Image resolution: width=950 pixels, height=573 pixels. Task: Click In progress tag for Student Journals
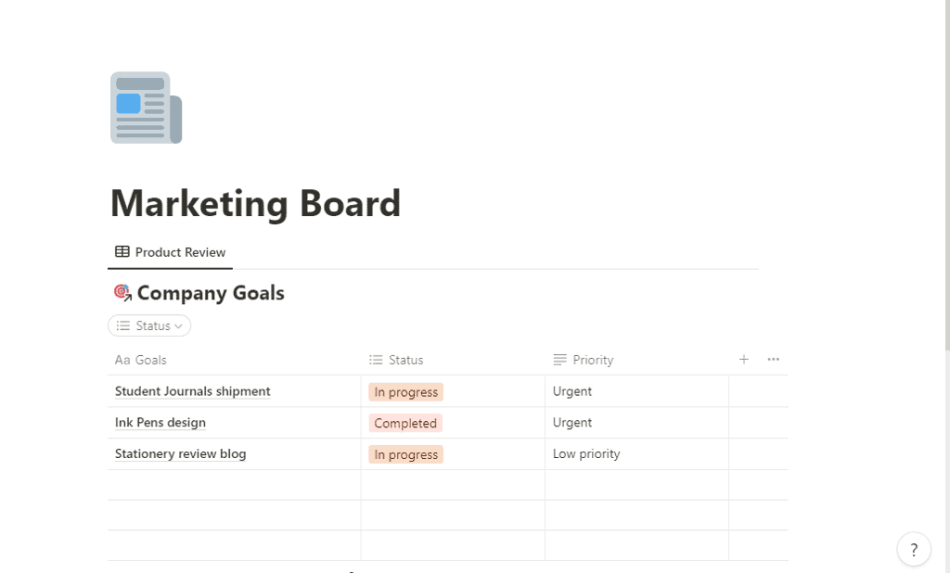[x=405, y=392]
